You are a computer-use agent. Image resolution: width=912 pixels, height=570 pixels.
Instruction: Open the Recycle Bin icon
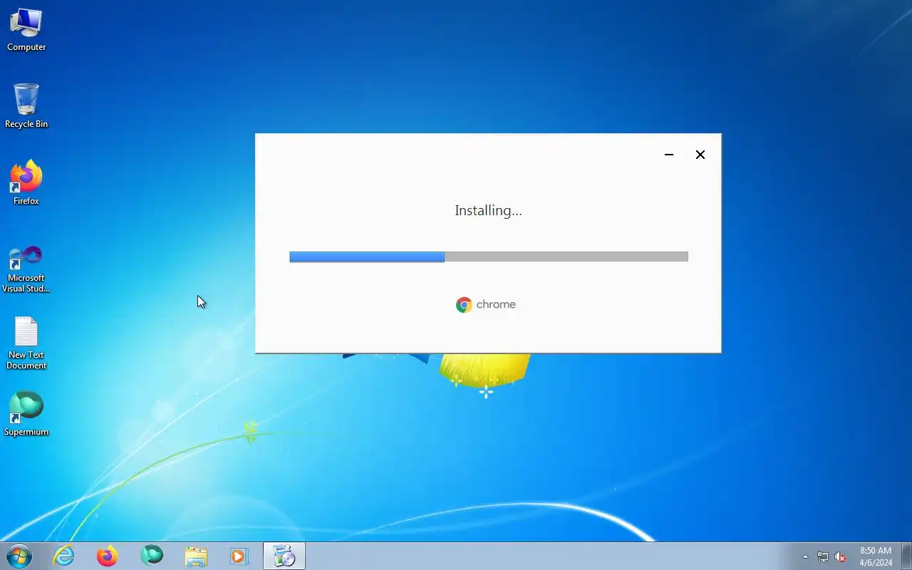tap(26, 106)
